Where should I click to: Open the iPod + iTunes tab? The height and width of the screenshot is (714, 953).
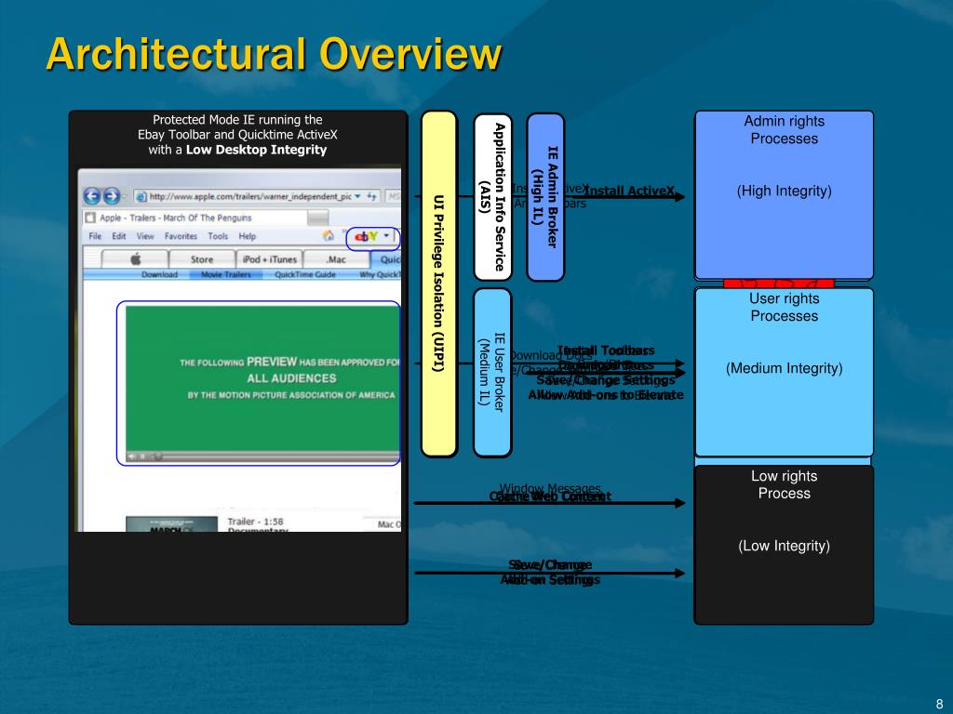pyautogui.click(x=269, y=259)
